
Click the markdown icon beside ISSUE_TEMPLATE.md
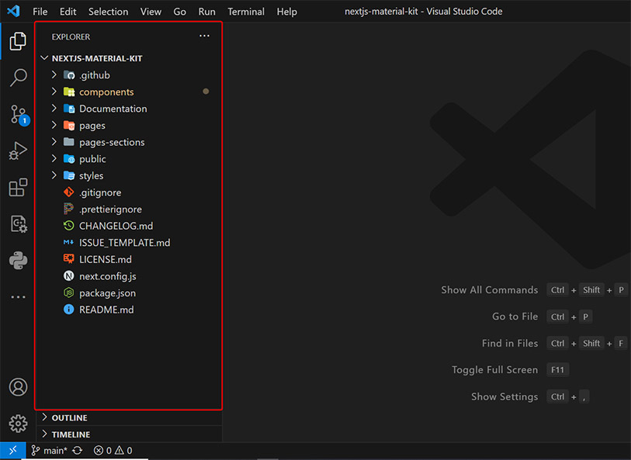pos(69,243)
